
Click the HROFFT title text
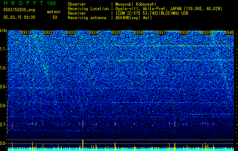(23, 3)
